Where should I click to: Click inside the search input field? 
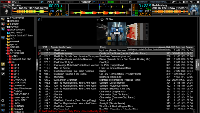(69, 20)
